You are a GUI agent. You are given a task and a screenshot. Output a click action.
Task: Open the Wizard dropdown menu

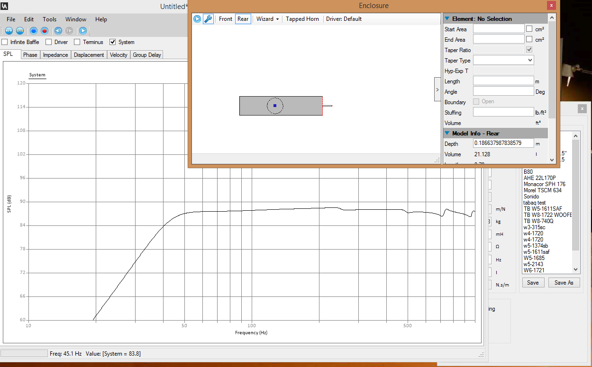pyautogui.click(x=267, y=19)
